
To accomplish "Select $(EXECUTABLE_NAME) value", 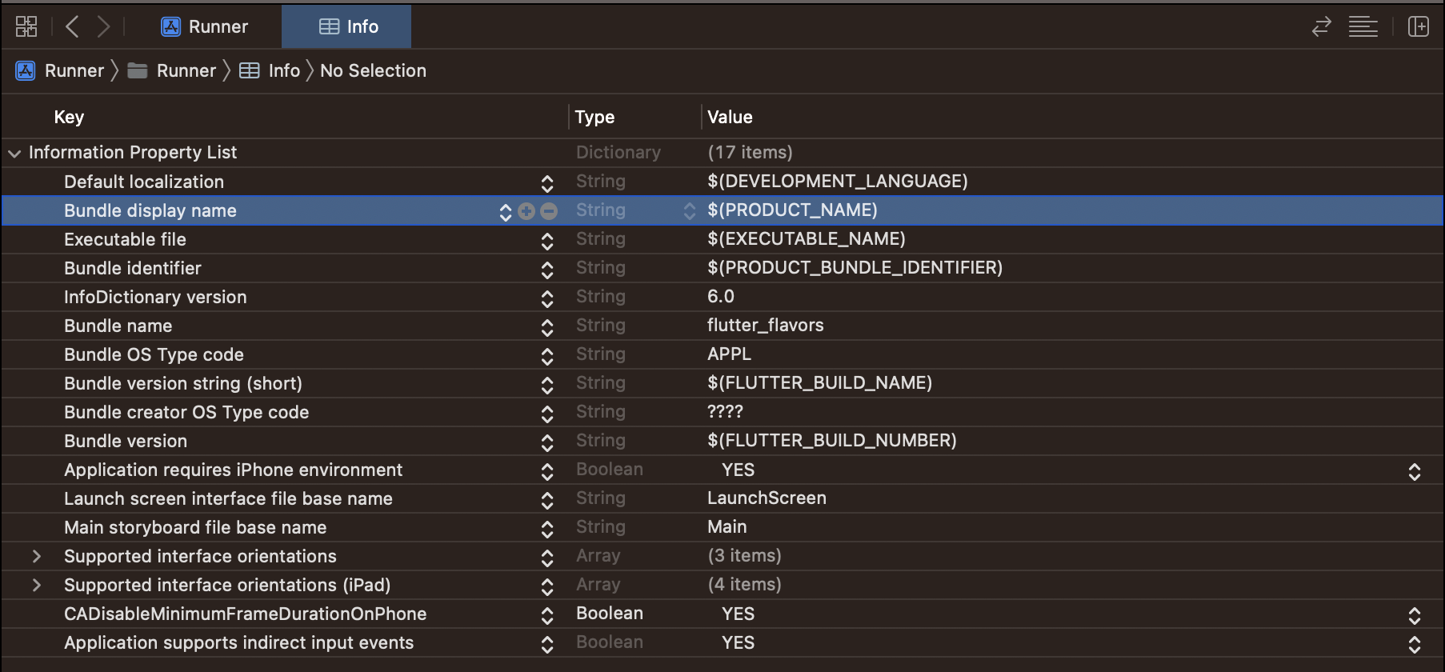I will tap(807, 238).
